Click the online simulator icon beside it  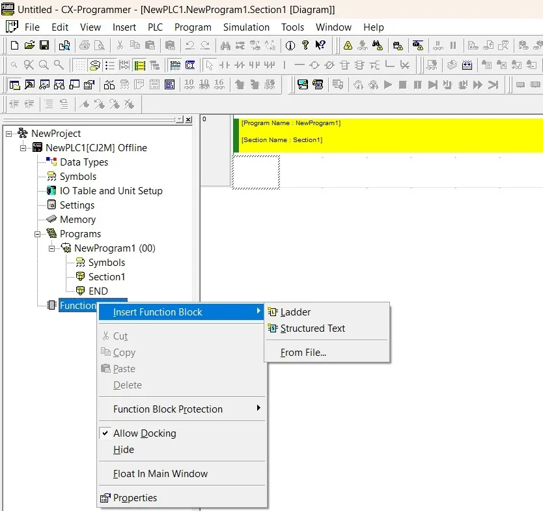(x=318, y=85)
